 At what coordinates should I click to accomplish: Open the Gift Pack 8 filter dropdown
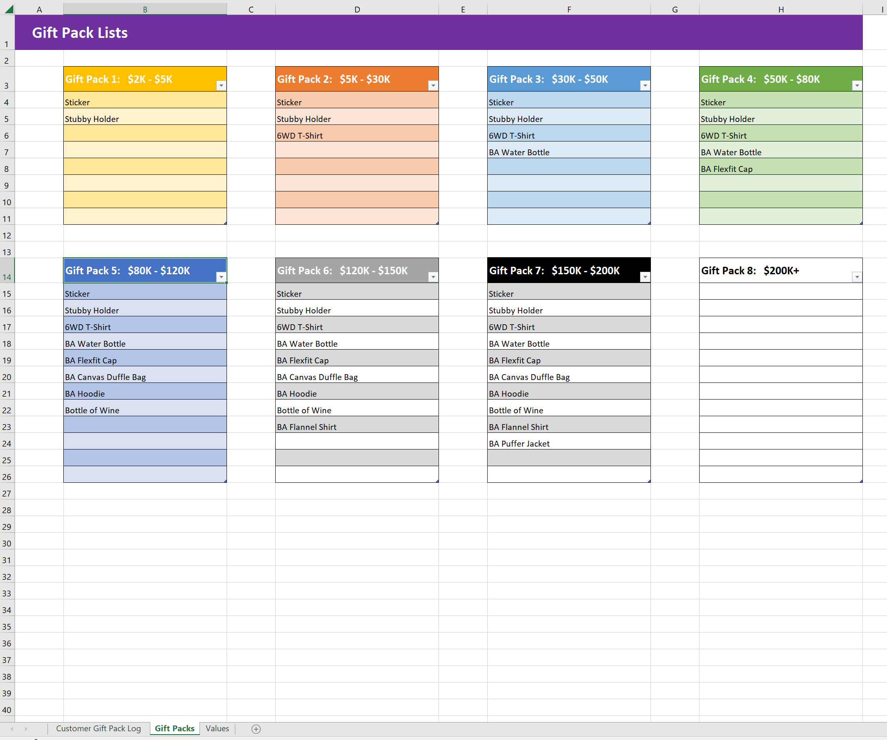pos(857,277)
